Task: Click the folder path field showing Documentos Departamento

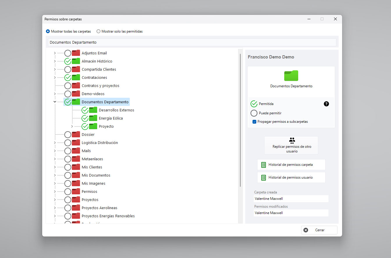Action: (x=192, y=42)
